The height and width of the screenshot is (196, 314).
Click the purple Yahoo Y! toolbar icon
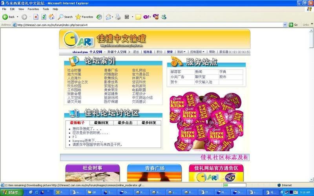pos(147,17)
